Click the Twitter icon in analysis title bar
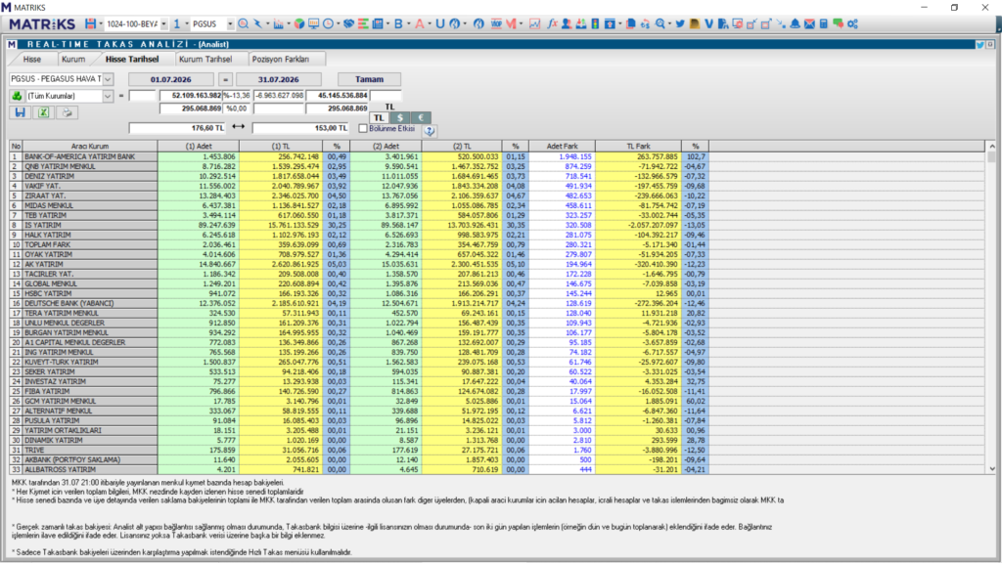The width and height of the screenshot is (1002, 563). pyautogui.click(x=979, y=44)
